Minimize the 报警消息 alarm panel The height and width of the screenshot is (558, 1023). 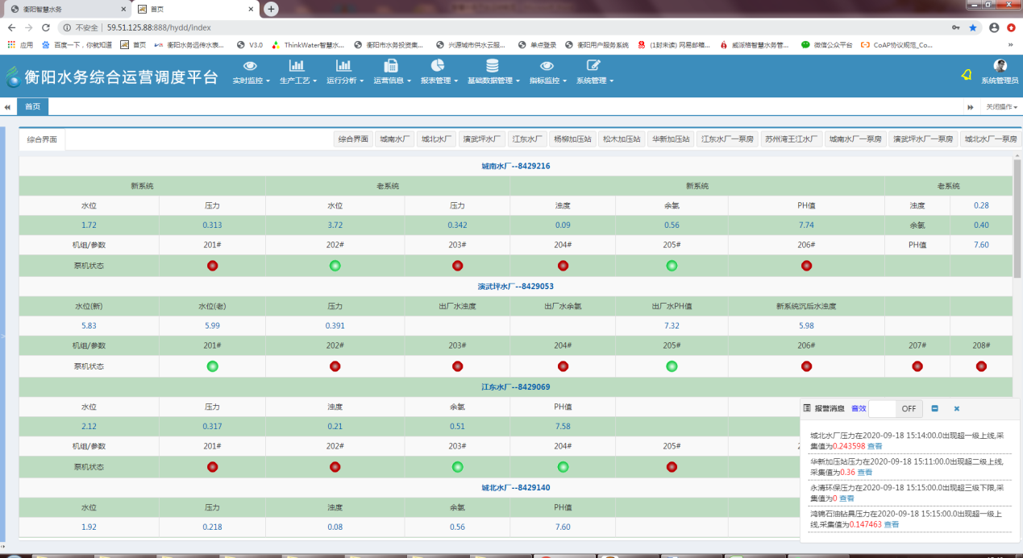pyautogui.click(x=934, y=408)
